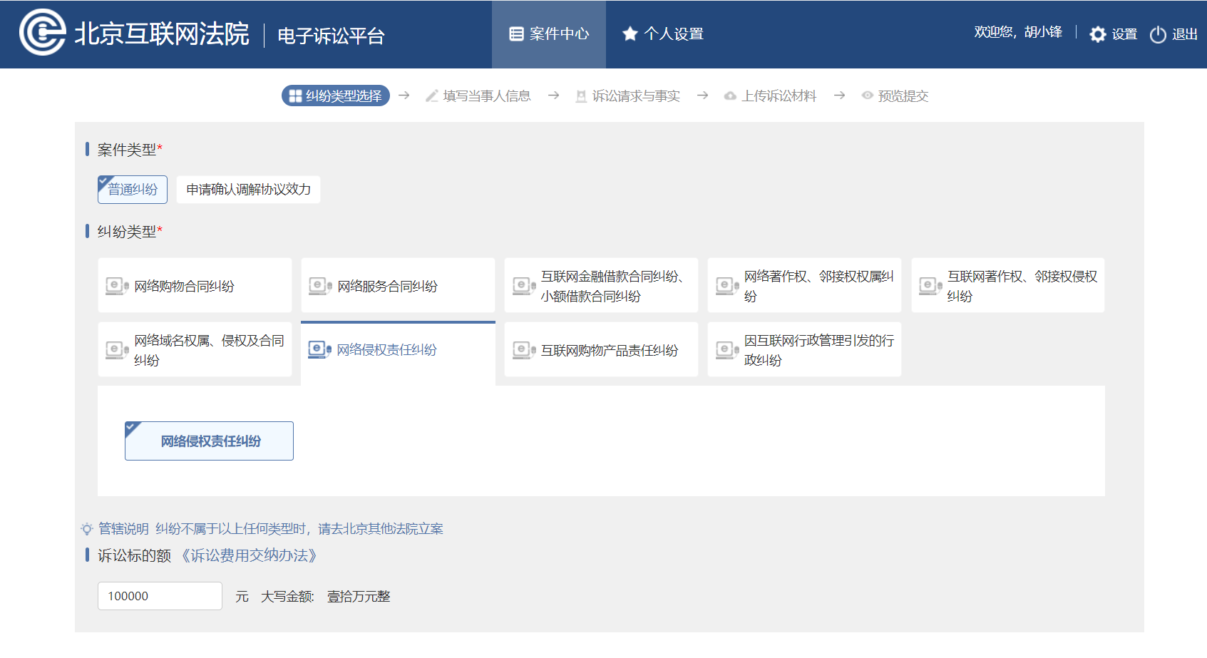Click the icon on 互联网著作权、邻接权侵权纠纷 card
The image size is (1207, 658).
pos(930,286)
